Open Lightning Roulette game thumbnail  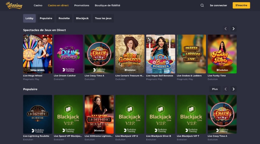(x=38, y=114)
